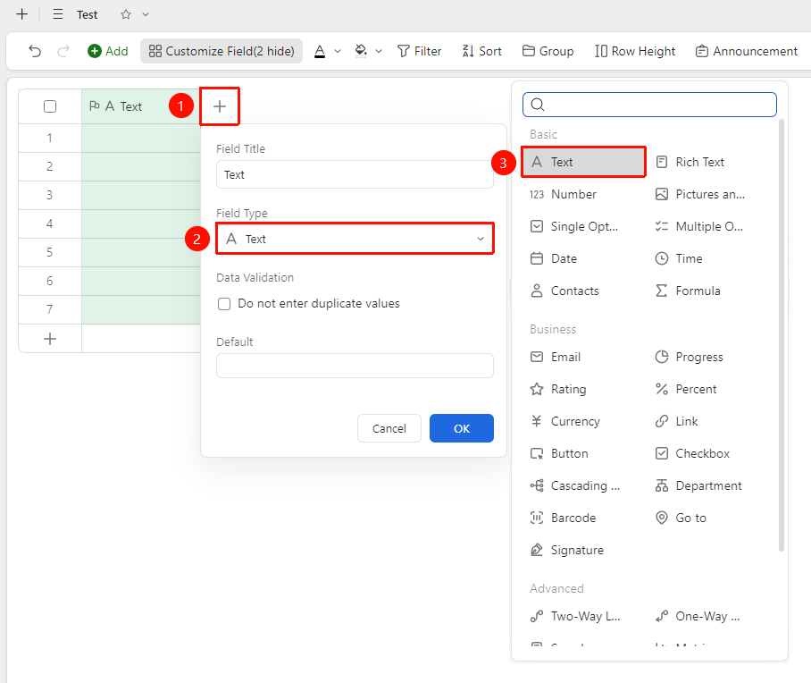Screen dimensions: 811x683
Task: Choose the Signature field type
Action: (567, 550)
